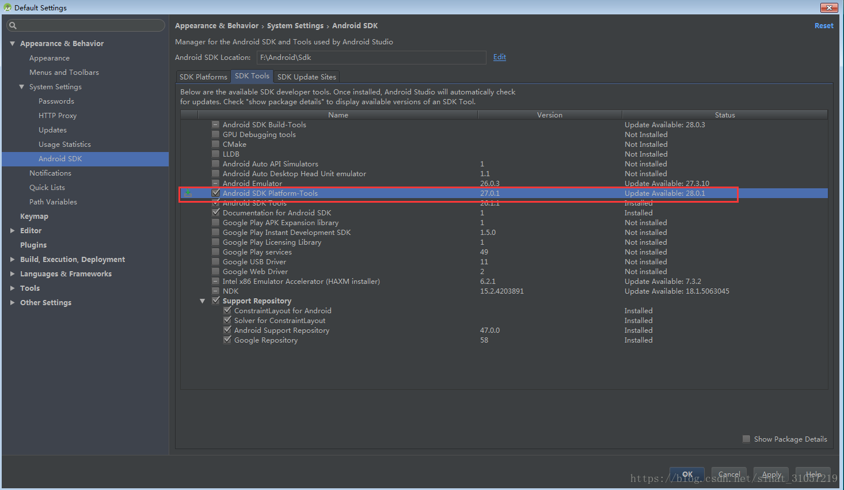
Task: Collapse the System Settings node
Action: pyautogui.click(x=21, y=86)
